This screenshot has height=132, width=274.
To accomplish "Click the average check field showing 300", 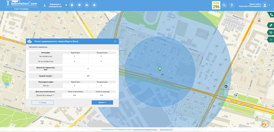I will point(88,76).
